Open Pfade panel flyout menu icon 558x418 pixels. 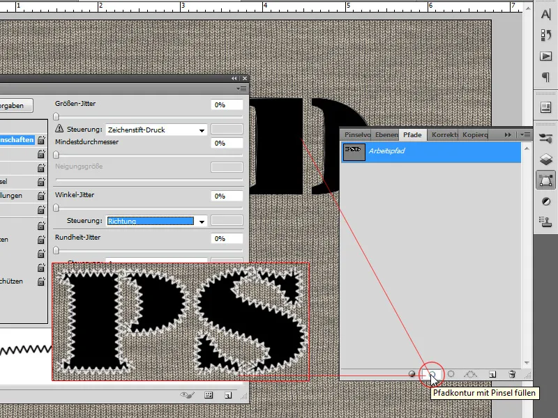click(x=525, y=134)
